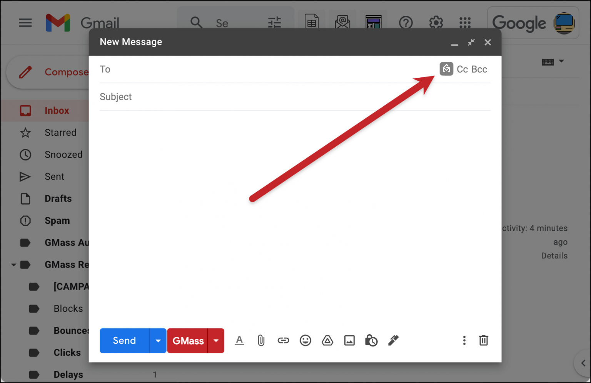
Task: Insert a link in the message
Action: tap(283, 340)
